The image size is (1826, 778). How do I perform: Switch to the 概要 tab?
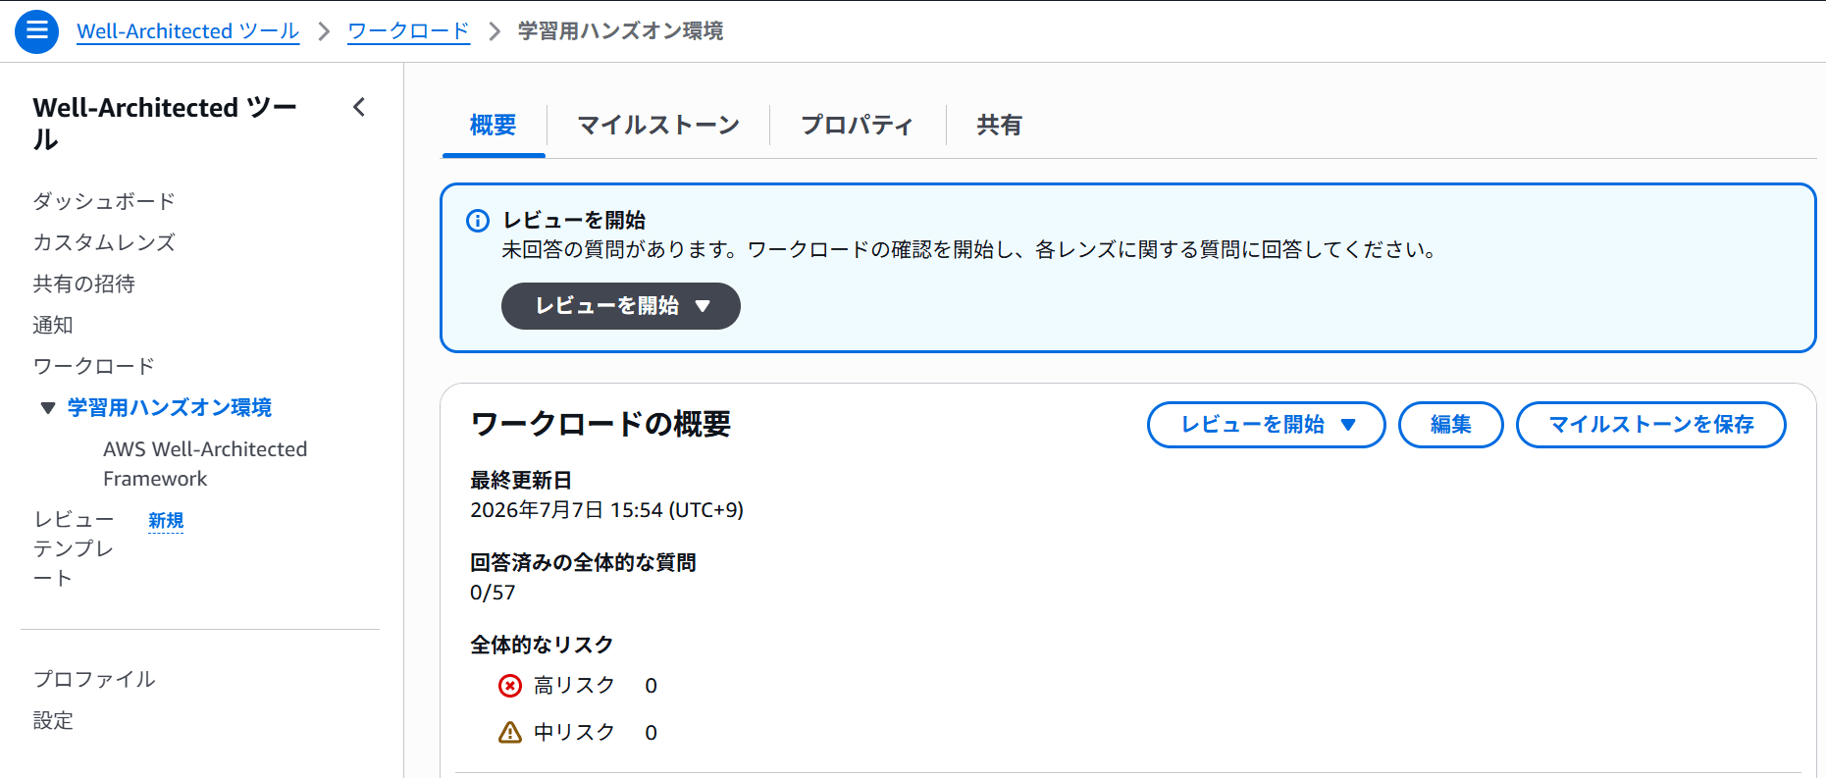point(493,126)
